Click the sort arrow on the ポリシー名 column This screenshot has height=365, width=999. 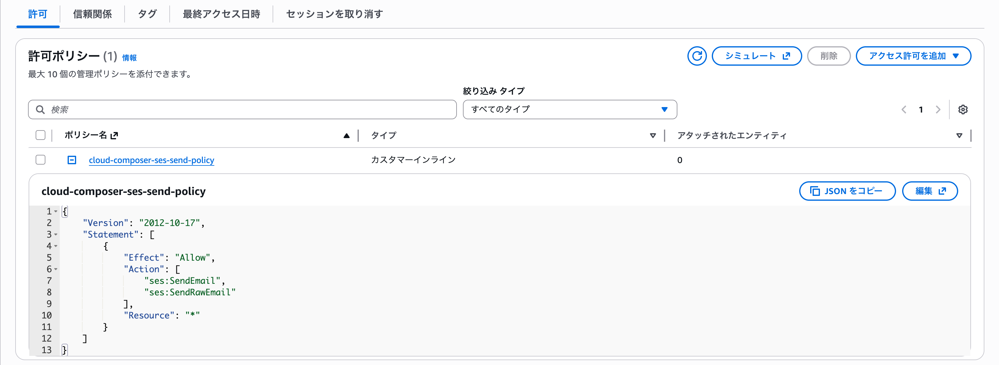point(346,136)
